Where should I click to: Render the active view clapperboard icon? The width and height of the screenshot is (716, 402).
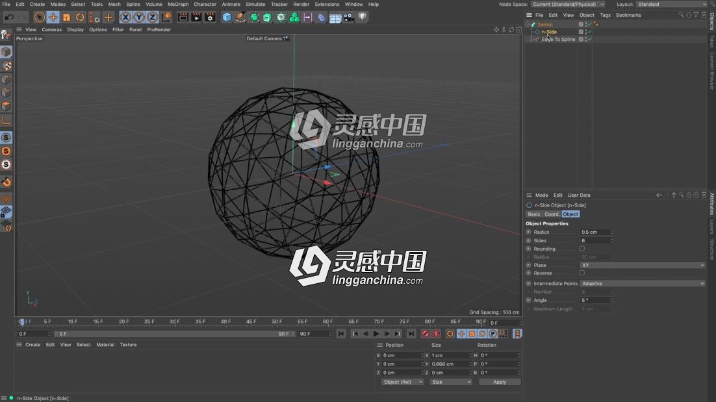pos(183,18)
